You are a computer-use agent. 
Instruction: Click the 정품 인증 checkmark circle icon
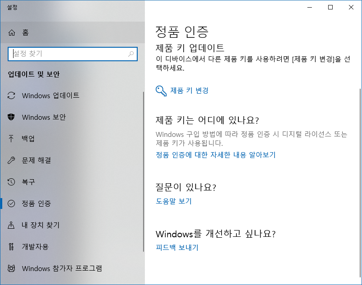[x=11, y=204]
